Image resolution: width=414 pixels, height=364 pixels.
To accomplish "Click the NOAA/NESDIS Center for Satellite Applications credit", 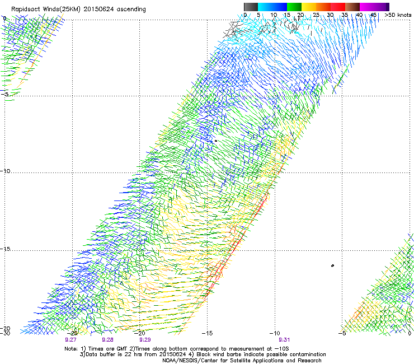I will [x=242, y=361].
